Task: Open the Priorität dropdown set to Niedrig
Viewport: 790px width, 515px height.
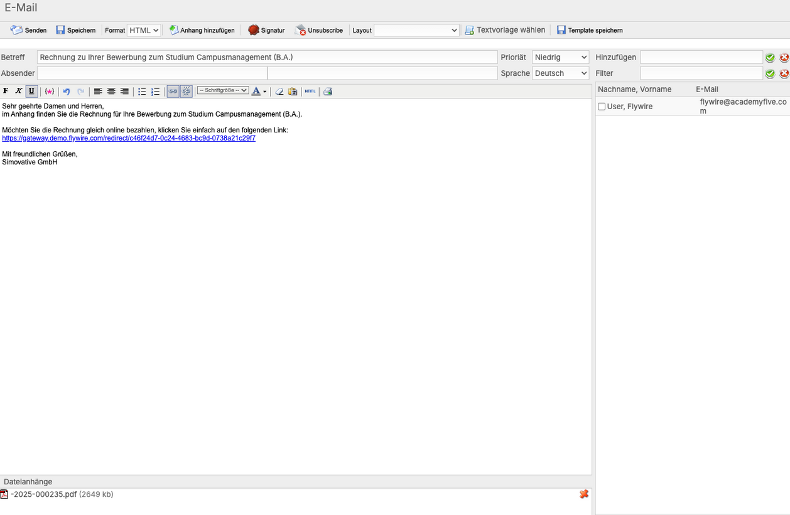Action: [x=561, y=57]
